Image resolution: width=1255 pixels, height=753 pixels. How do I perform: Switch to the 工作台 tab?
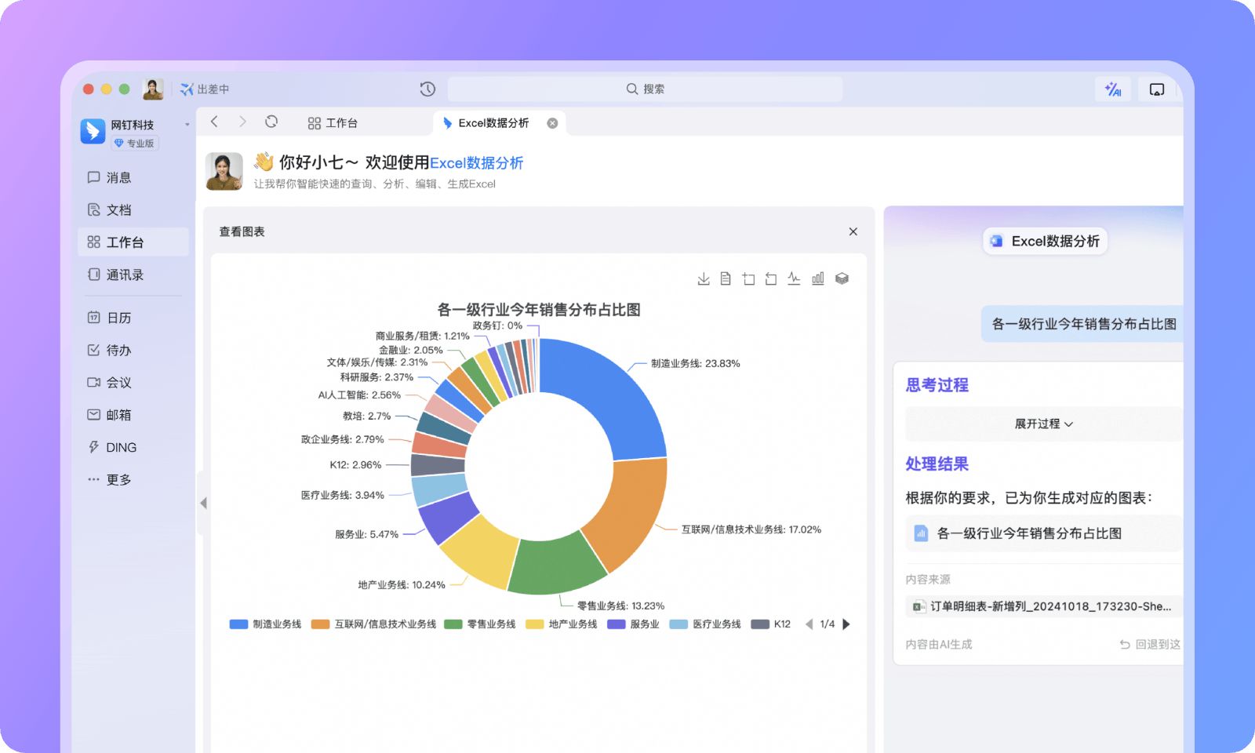point(333,123)
